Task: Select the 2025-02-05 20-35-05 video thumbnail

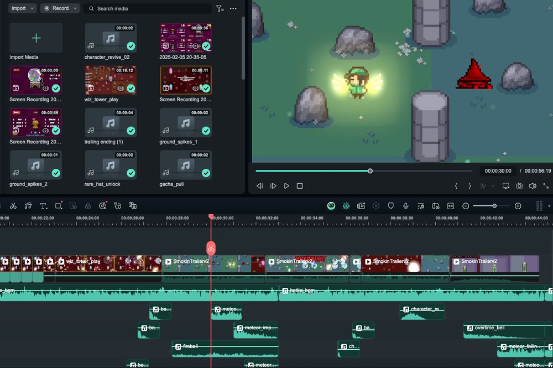Action: coord(185,38)
